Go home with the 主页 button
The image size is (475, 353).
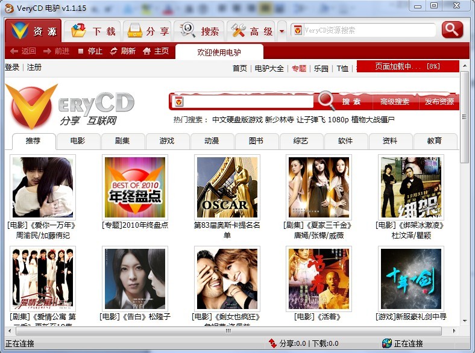pos(156,51)
